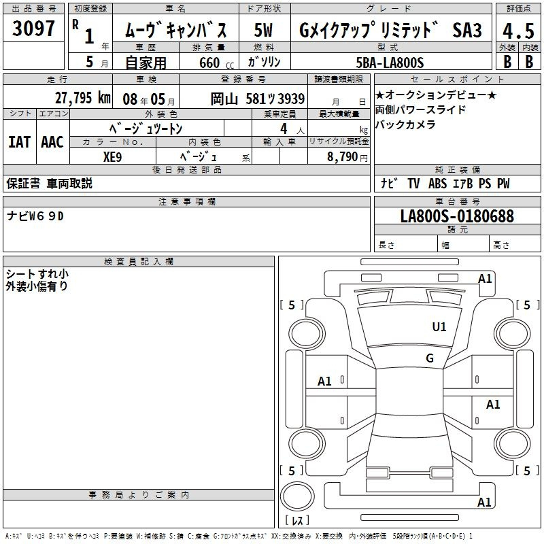Viewport: 544px width, 544px height.
Task: Select the G windshield chip marker
Action: pos(429,358)
